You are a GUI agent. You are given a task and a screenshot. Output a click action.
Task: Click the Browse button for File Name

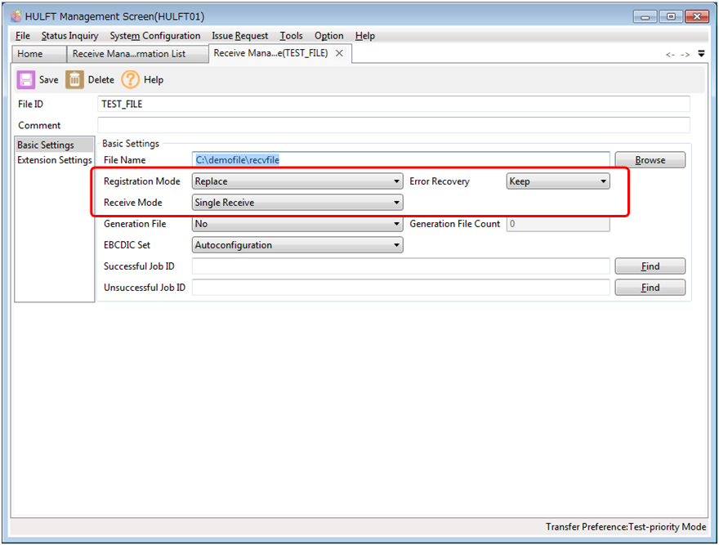(x=650, y=160)
